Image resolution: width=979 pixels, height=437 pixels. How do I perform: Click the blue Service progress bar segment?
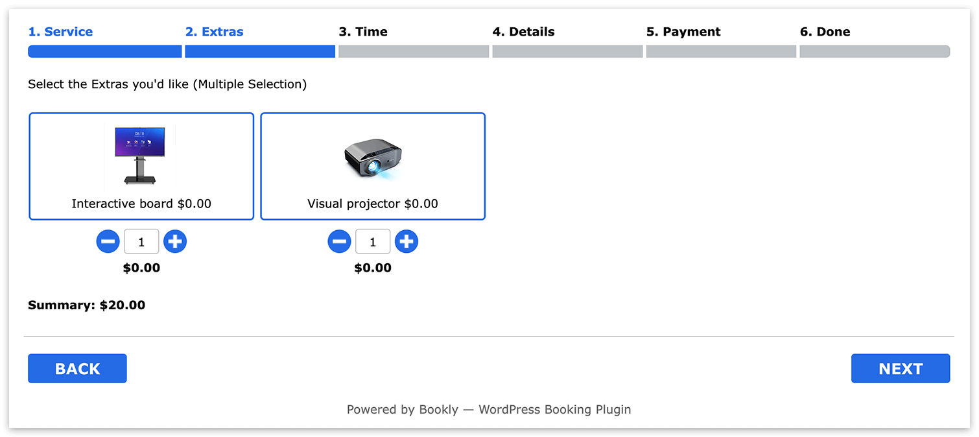pos(105,51)
